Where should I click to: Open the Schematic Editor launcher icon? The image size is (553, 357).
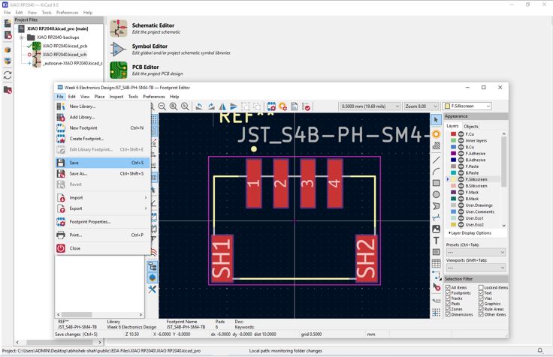point(119,28)
